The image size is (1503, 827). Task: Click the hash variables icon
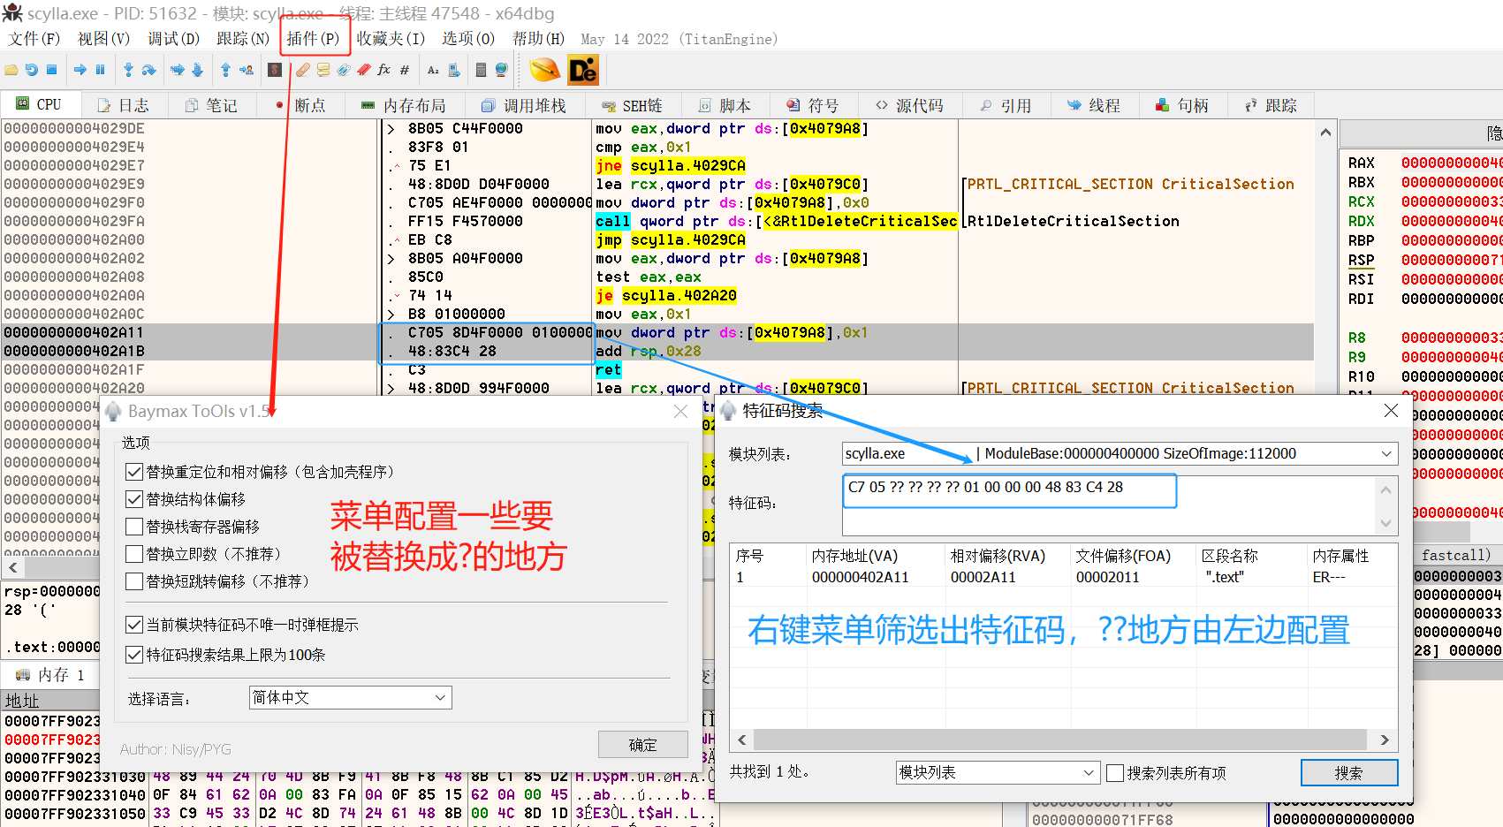tap(405, 70)
